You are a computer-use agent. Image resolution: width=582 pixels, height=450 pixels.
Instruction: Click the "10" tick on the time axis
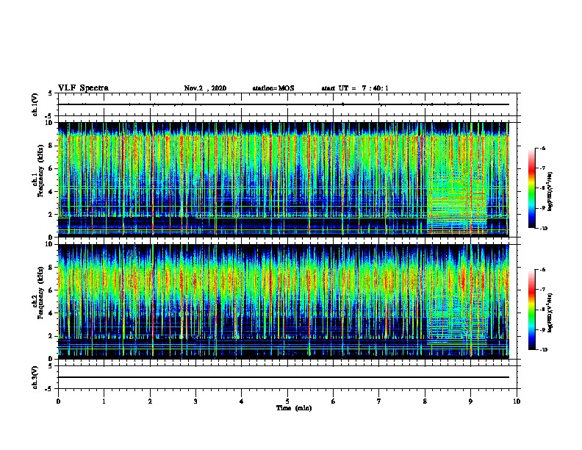coord(517,401)
